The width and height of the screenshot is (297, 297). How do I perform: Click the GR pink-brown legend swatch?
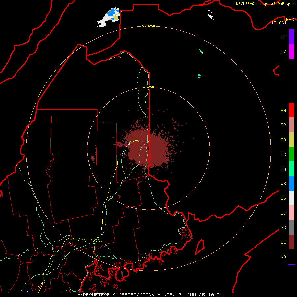[x=291, y=125]
